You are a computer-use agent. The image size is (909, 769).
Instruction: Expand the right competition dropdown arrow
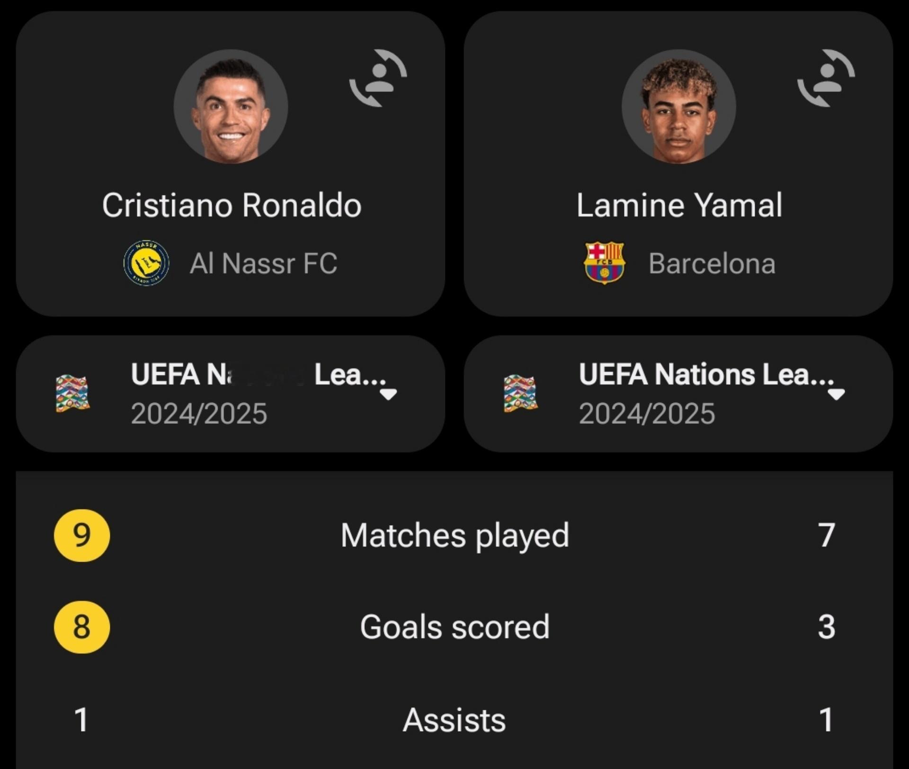836,394
